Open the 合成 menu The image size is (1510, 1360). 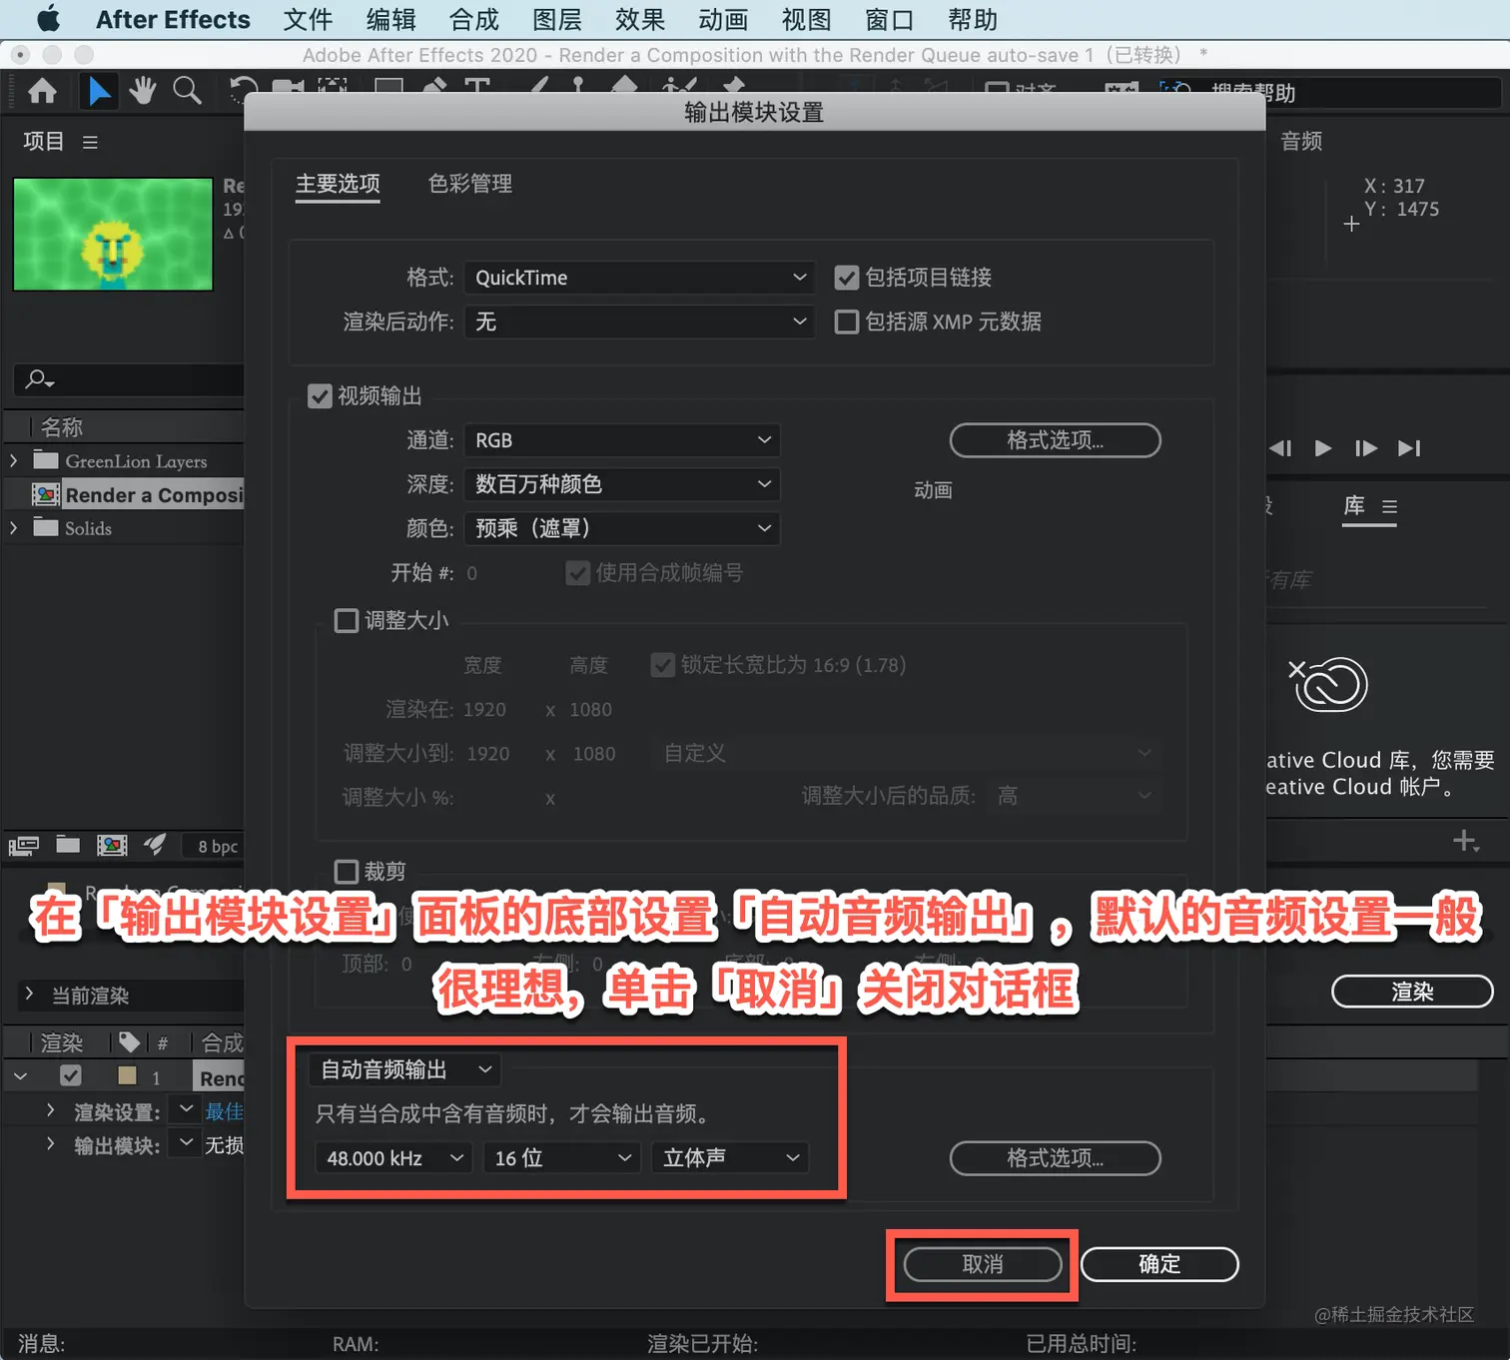pos(474,20)
